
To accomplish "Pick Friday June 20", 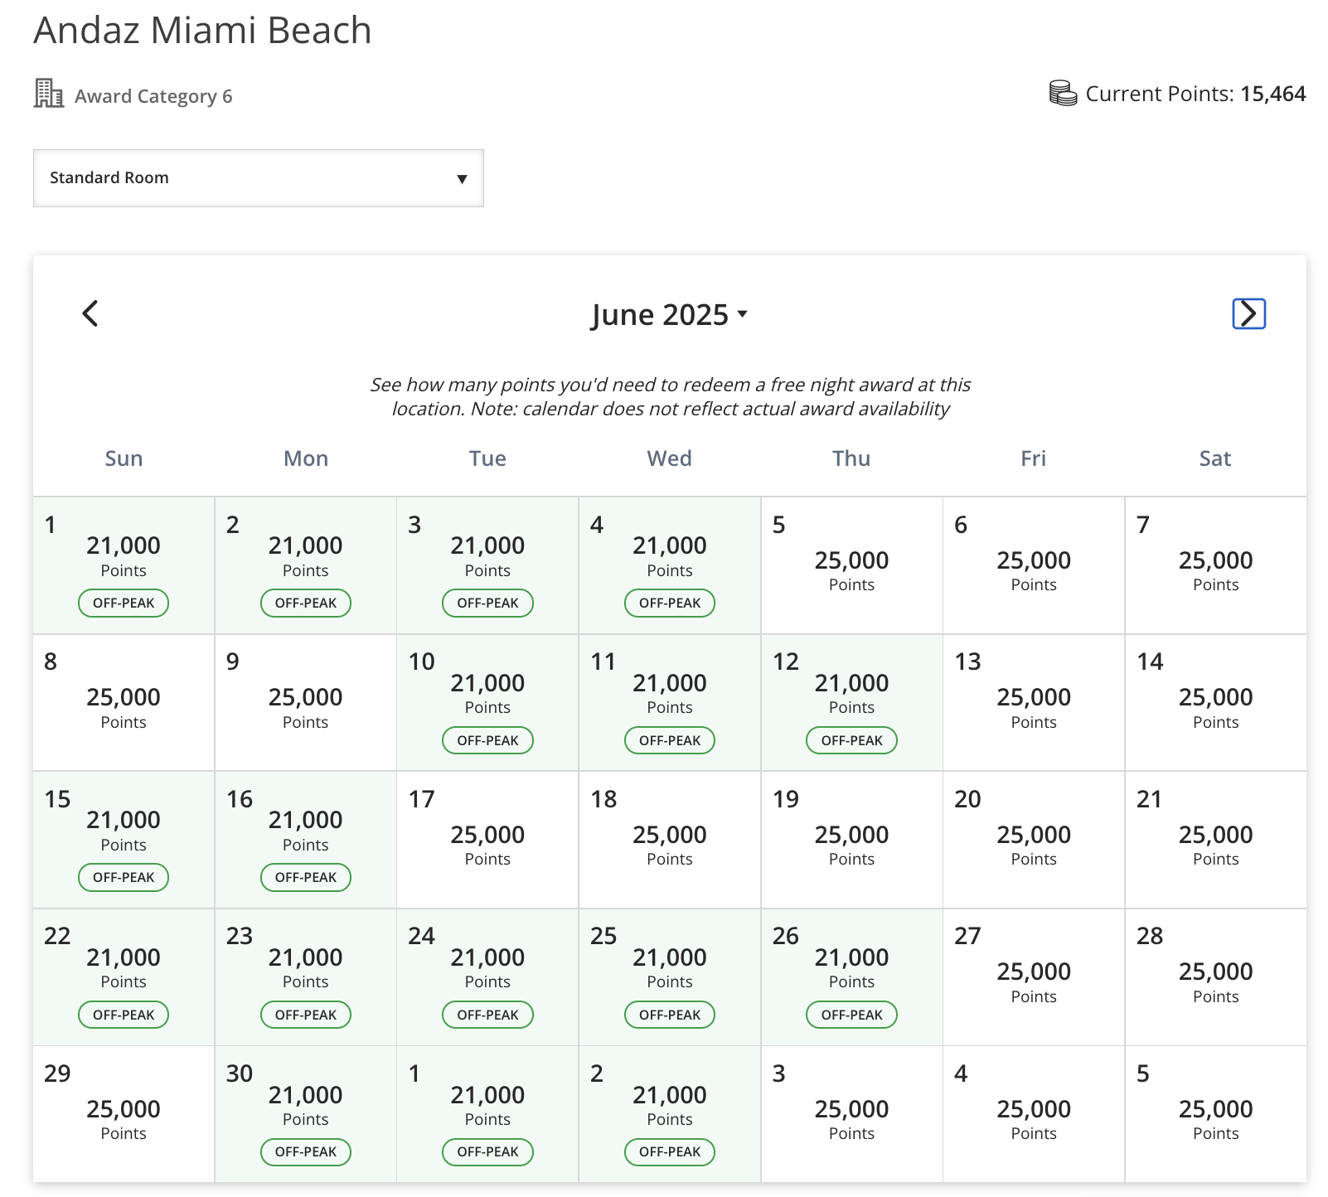I will coord(1034,840).
